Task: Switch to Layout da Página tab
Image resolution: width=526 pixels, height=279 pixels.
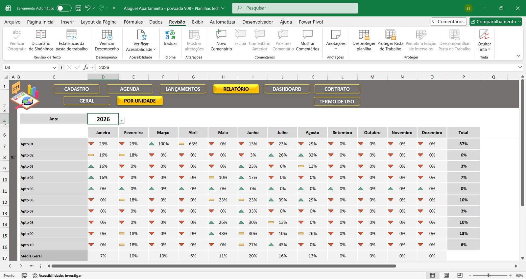Action: pyautogui.click(x=99, y=22)
